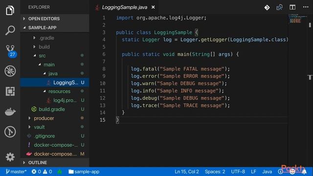Open the Explorer view in activity bar
The height and width of the screenshot is (176, 313).
10,10
